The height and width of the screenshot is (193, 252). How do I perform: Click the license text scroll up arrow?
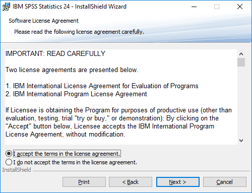(241, 54)
